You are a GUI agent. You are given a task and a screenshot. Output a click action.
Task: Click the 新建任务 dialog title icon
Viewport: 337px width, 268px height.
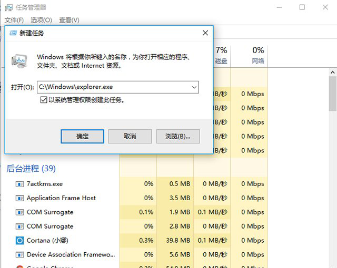13,33
